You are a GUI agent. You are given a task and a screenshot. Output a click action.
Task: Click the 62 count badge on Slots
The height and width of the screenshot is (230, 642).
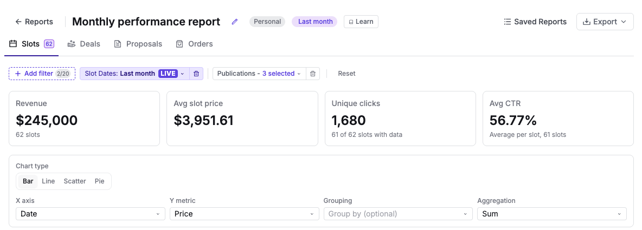click(49, 44)
